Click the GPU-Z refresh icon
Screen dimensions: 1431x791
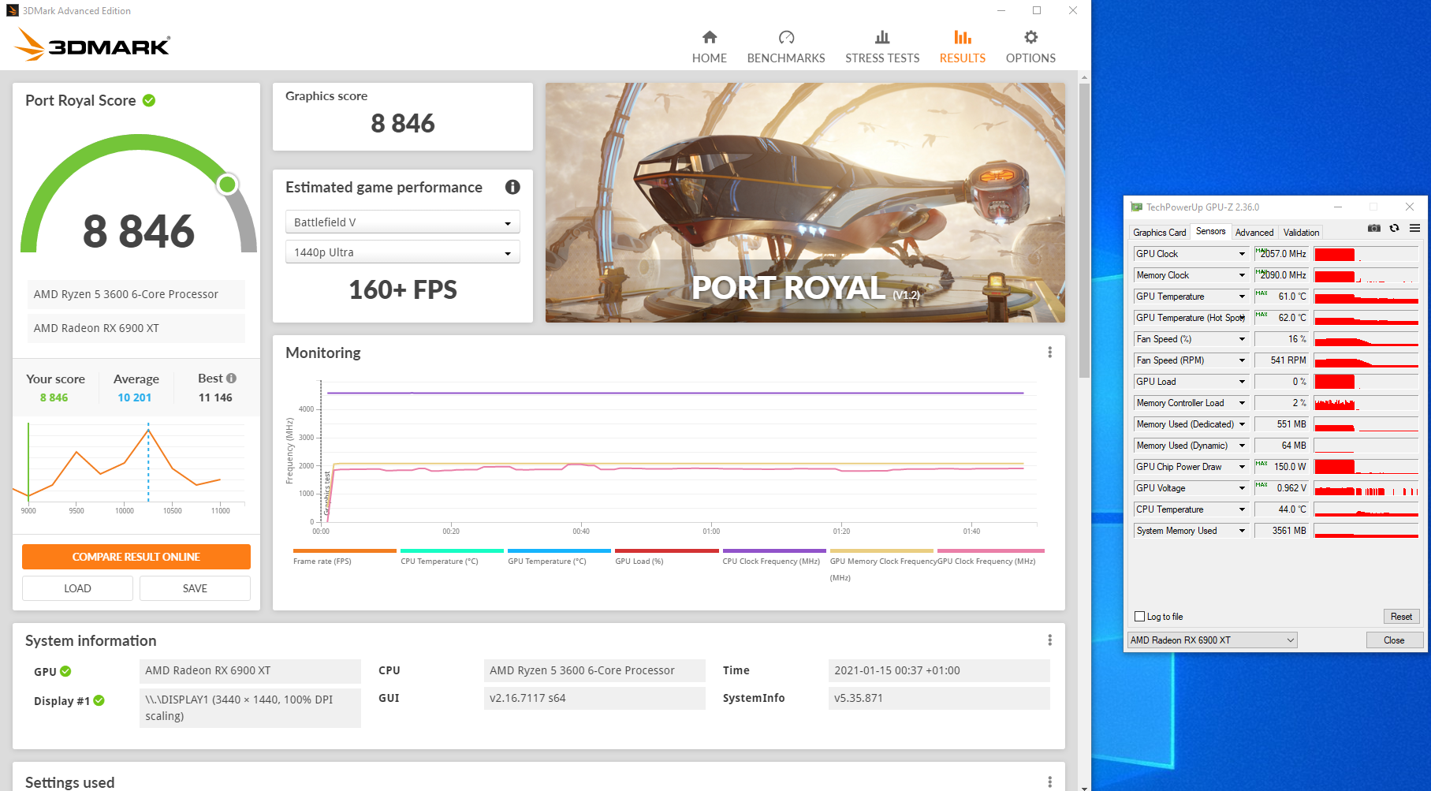1394,229
